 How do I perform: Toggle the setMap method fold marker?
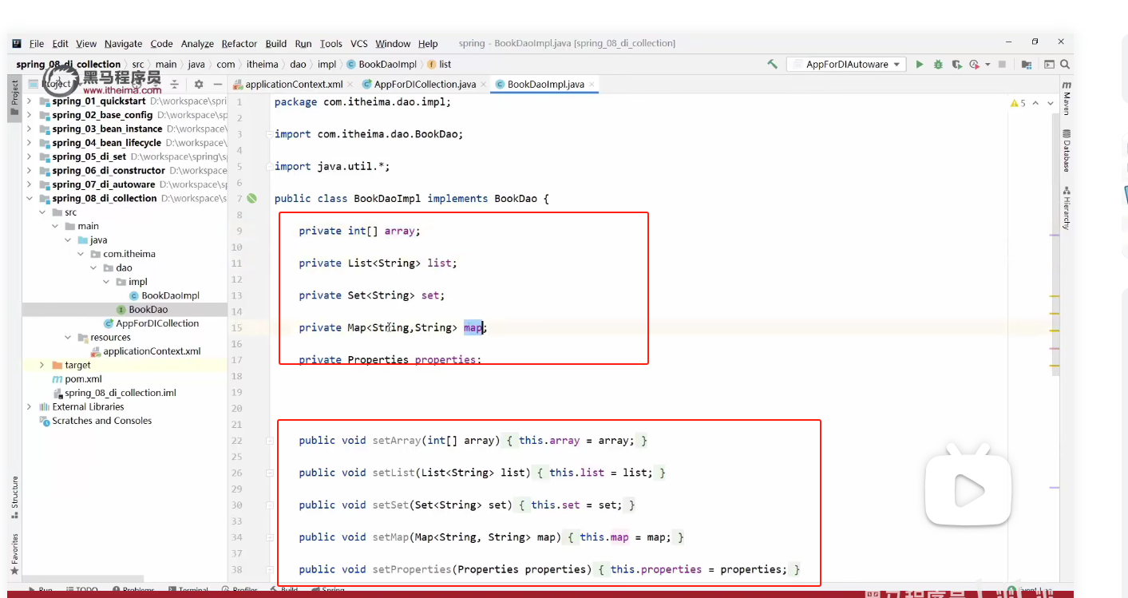click(x=269, y=537)
